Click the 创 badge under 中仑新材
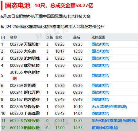This screenshot has height=131, width=138. tap(14, 78)
